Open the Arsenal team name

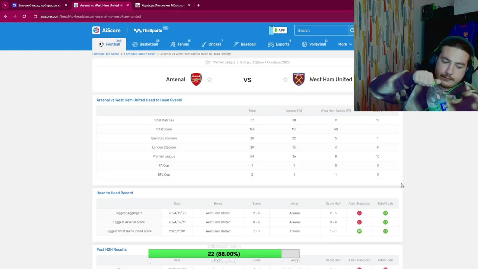point(176,79)
